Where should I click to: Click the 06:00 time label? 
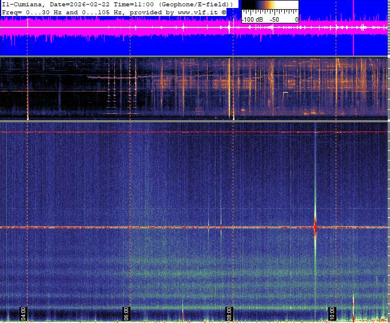[x=126, y=314]
